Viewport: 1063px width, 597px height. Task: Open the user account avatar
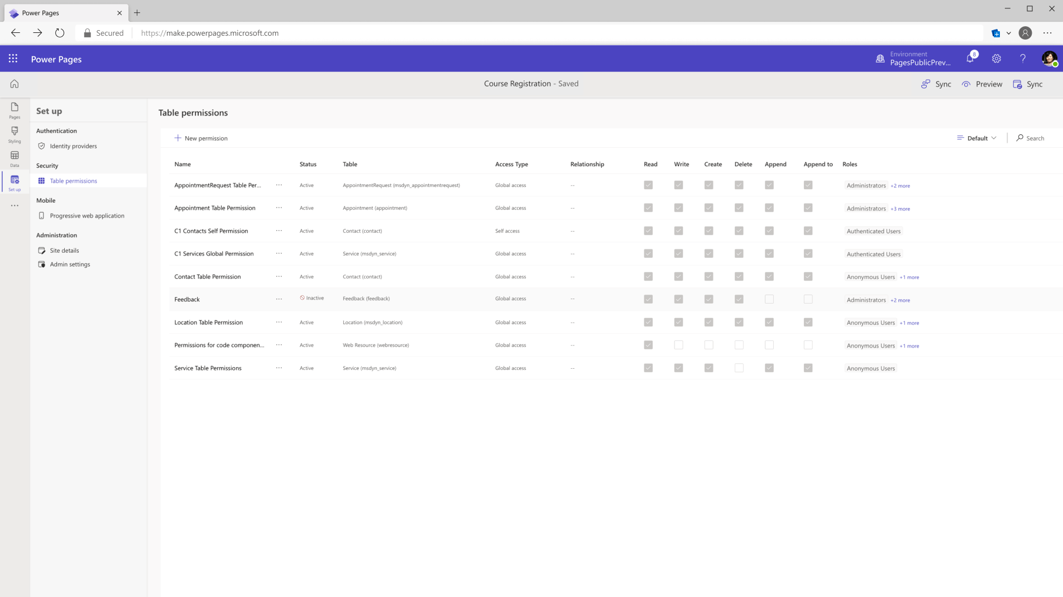[1050, 59]
